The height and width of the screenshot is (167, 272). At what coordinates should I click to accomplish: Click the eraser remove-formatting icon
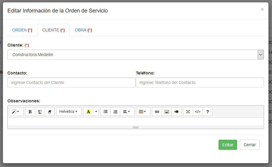(50, 112)
